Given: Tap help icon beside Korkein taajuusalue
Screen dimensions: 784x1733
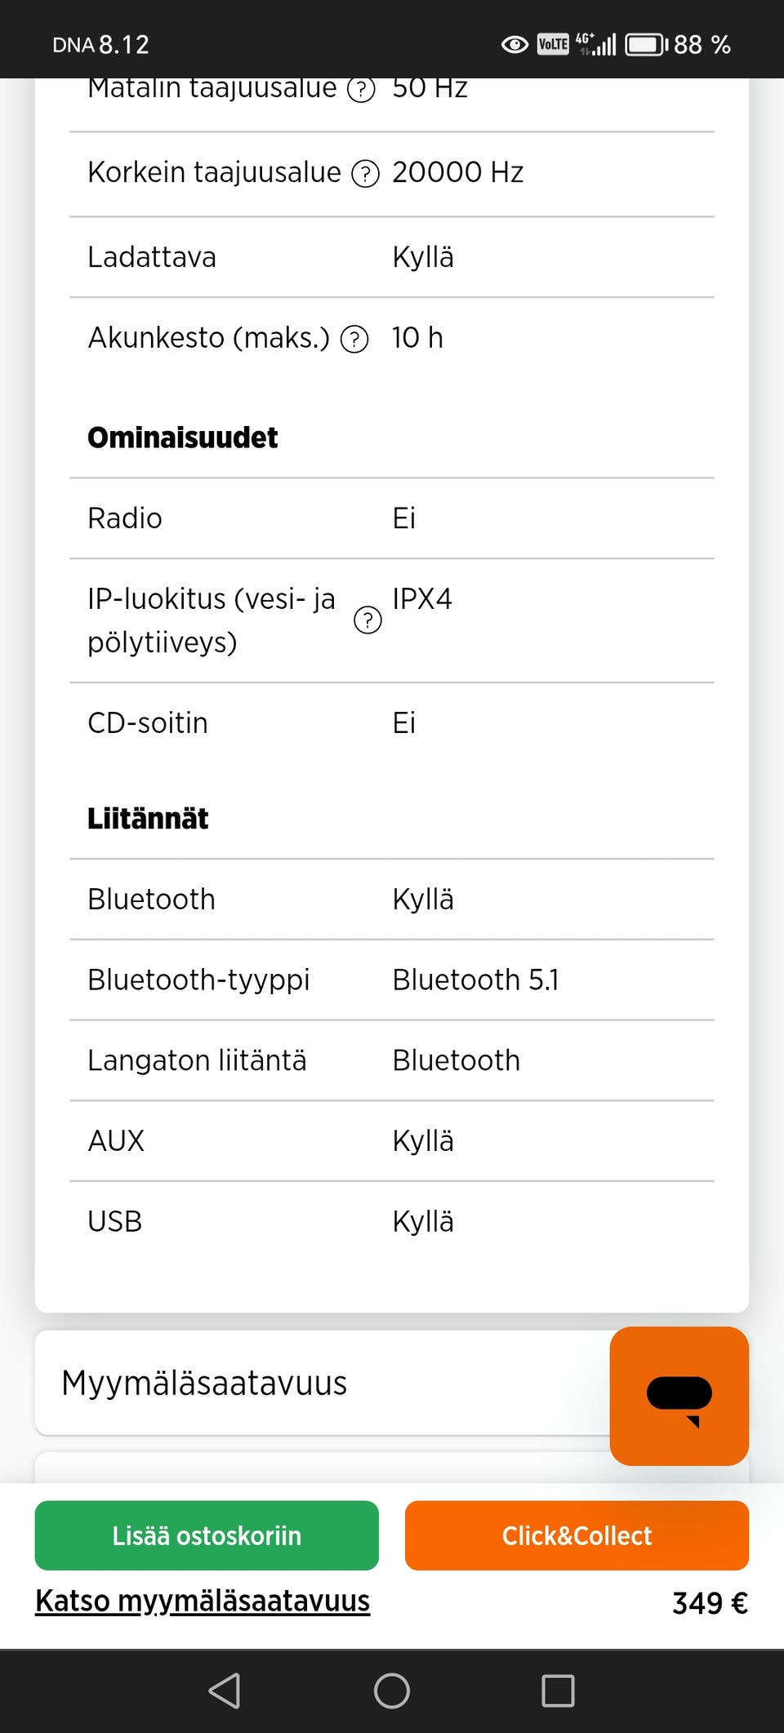Looking at the screenshot, I should pos(365,174).
